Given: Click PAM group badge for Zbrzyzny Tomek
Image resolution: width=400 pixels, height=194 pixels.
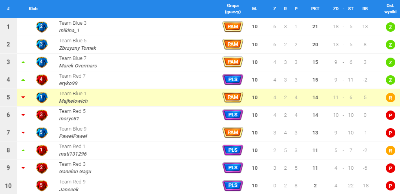Looking at the screenshot, I should click(233, 44).
